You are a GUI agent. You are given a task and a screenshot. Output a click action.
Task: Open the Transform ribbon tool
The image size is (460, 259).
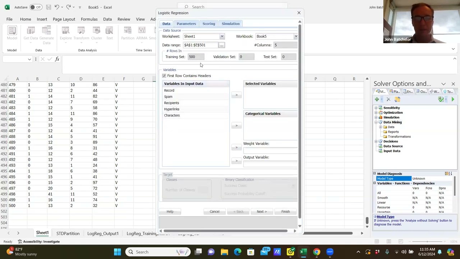[x=81, y=33]
